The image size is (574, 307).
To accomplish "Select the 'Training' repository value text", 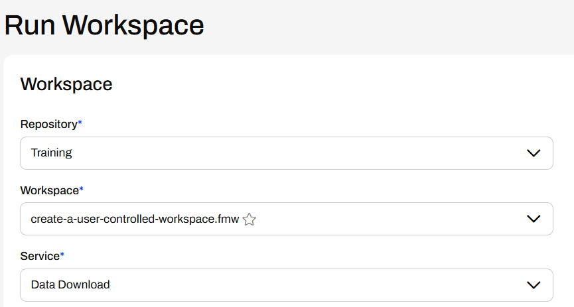I will tap(51, 153).
